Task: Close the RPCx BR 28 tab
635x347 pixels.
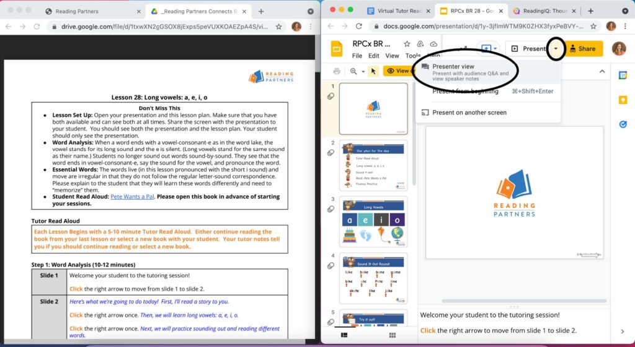Action: [501, 11]
